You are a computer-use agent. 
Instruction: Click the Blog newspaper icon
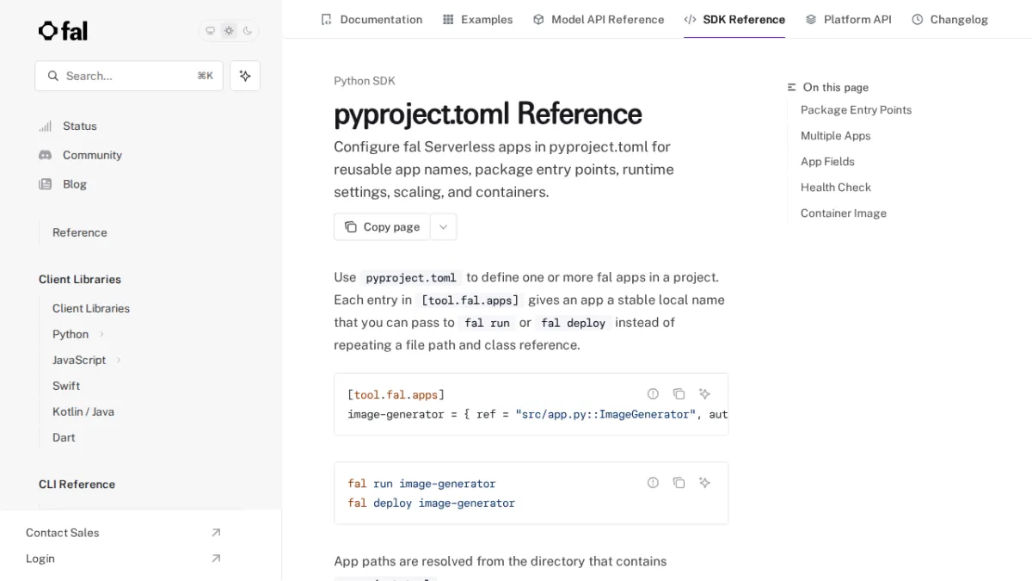45,184
